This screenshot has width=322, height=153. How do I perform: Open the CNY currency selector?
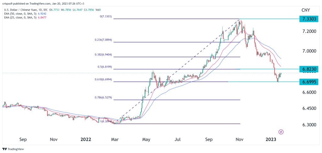306,10
